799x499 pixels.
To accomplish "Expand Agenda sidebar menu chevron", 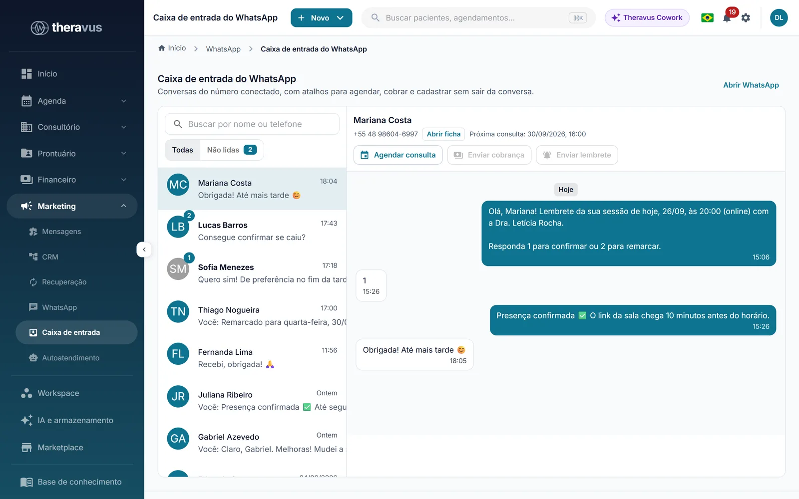I will pos(123,101).
